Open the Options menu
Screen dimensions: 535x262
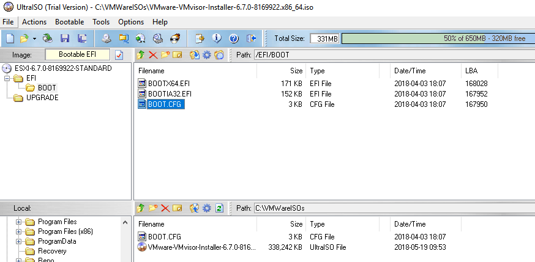(131, 22)
